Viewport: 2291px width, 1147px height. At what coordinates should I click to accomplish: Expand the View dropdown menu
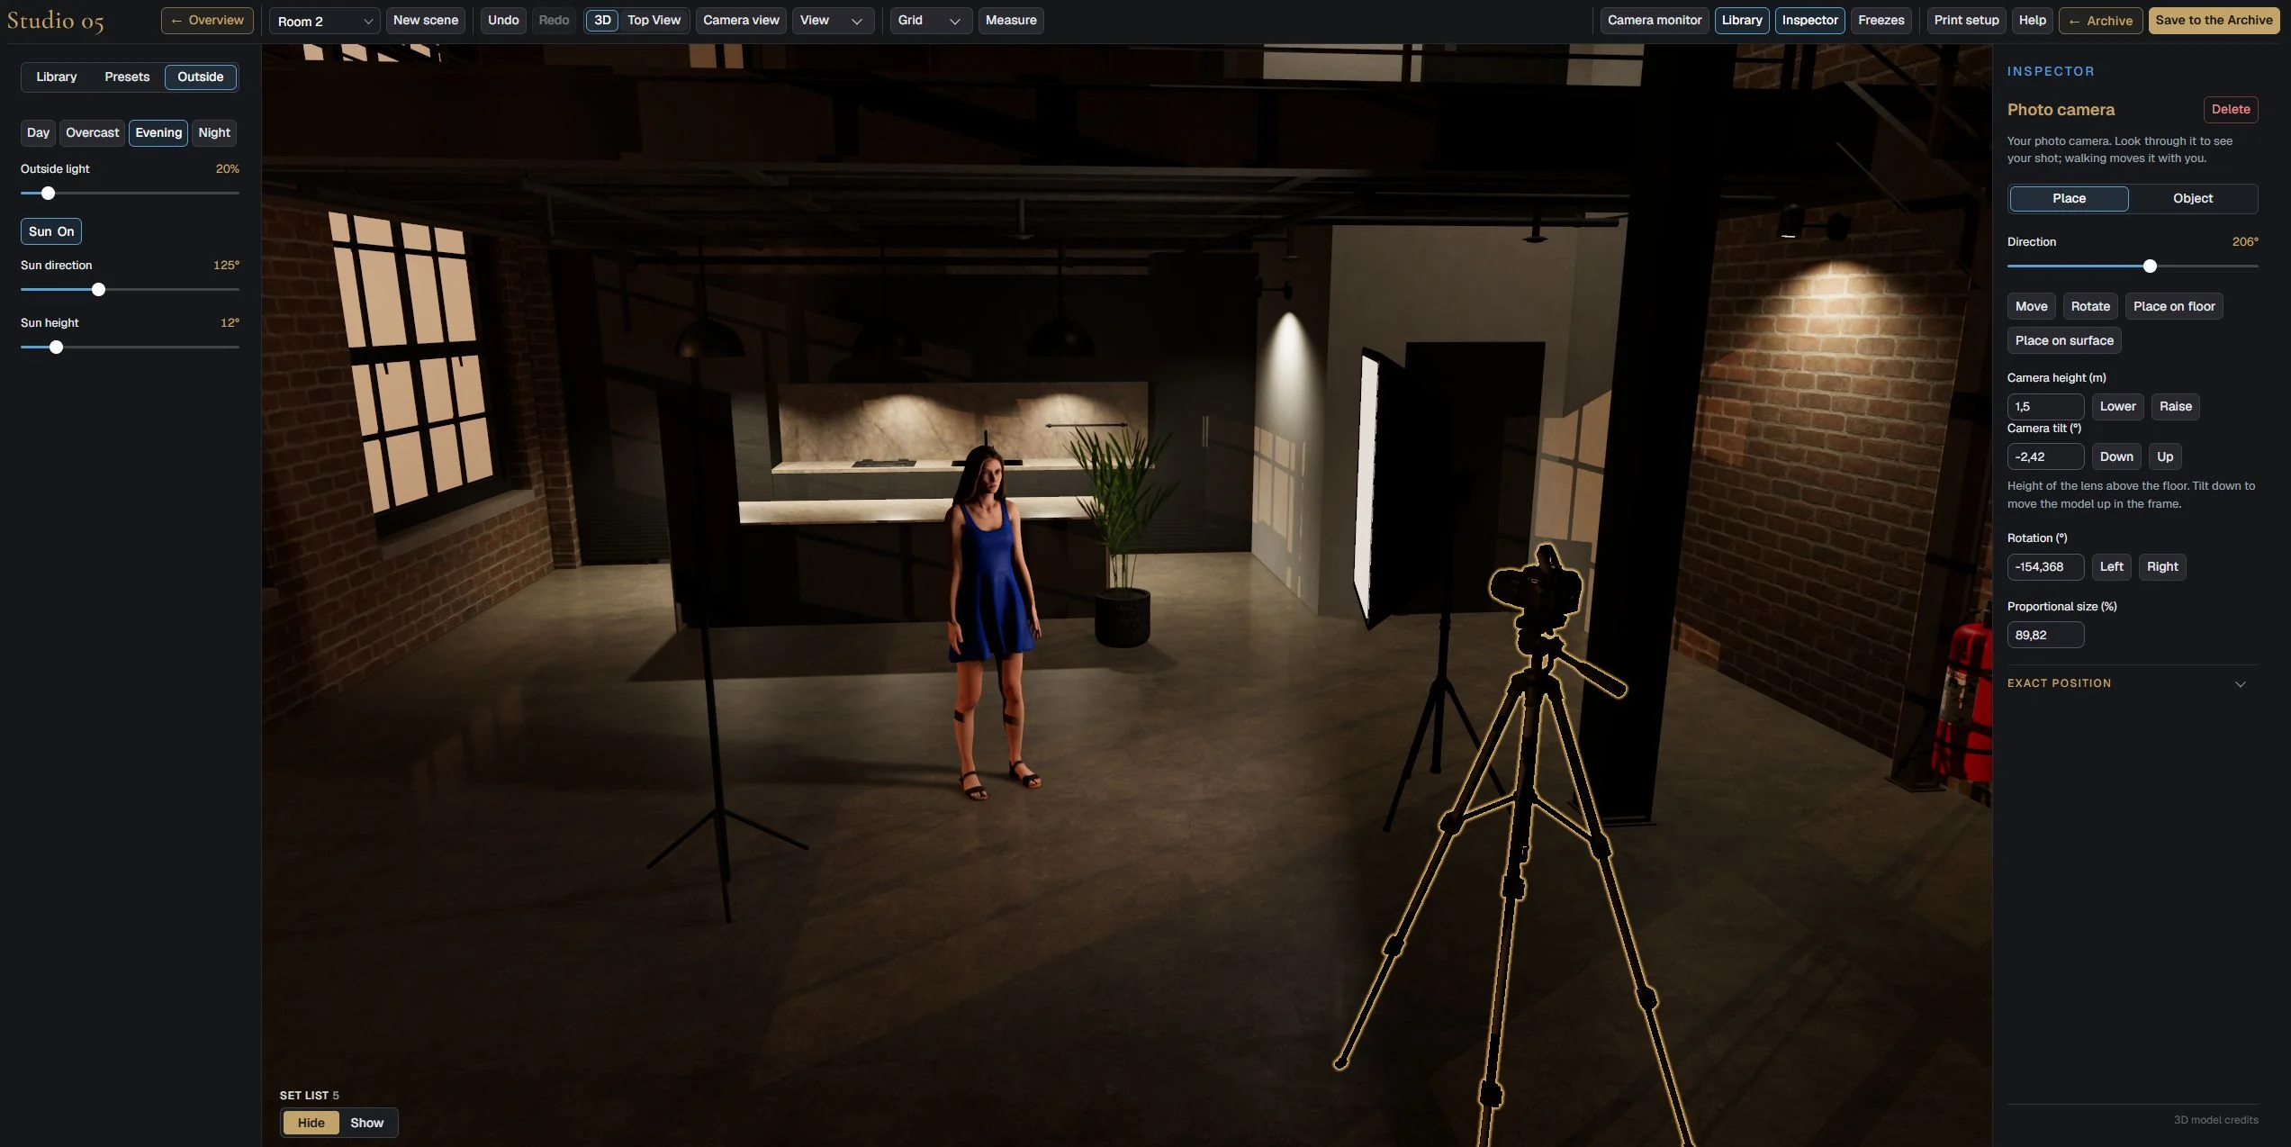[833, 21]
